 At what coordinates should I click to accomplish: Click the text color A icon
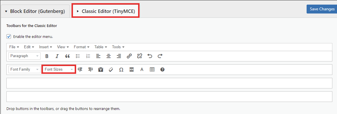pos(142,69)
